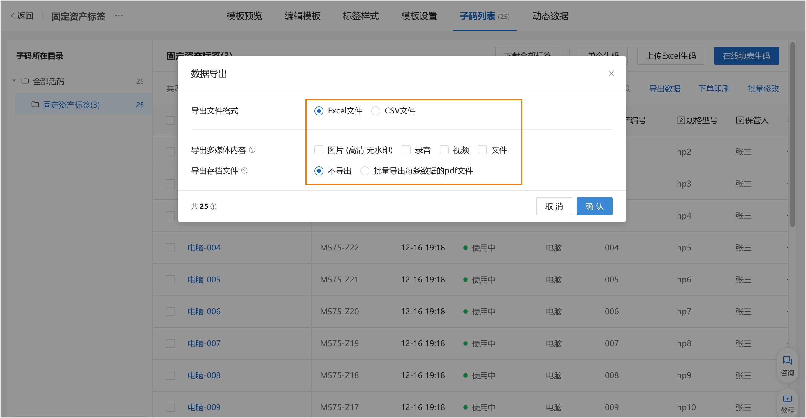Open help icon next to 导出存档文件

244,171
